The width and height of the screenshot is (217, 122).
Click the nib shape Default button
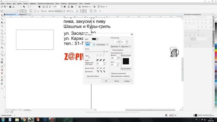(126, 68)
